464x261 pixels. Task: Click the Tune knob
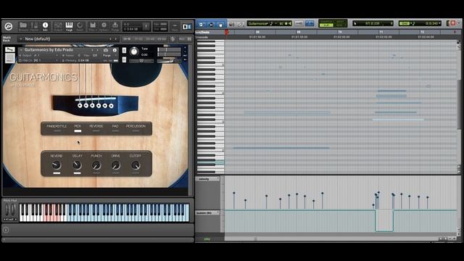(134, 51)
